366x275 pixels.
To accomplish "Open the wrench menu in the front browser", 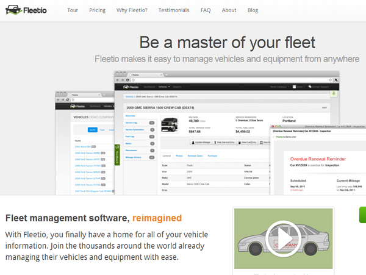I will [x=336, y=80].
